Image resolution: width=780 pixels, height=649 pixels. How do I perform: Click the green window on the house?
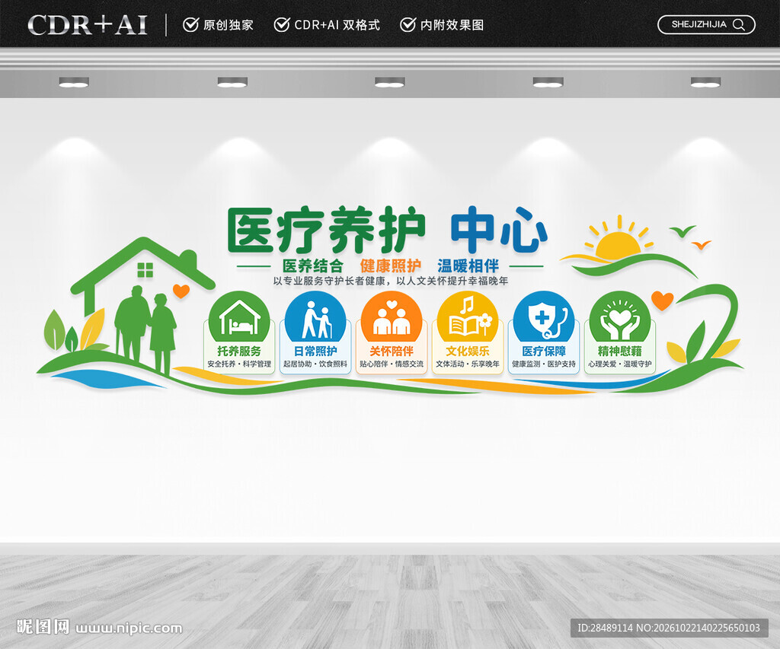(145, 270)
